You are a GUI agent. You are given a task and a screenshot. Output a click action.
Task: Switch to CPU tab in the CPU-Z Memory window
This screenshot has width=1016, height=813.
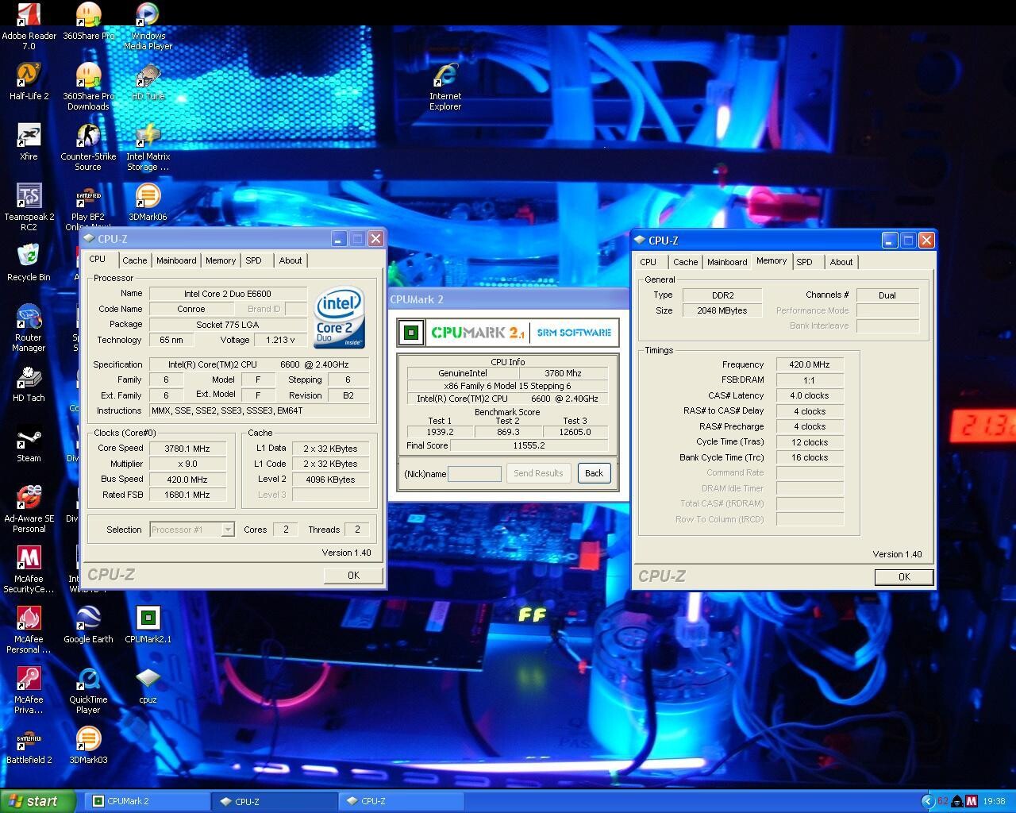pyautogui.click(x=648, y=262)
